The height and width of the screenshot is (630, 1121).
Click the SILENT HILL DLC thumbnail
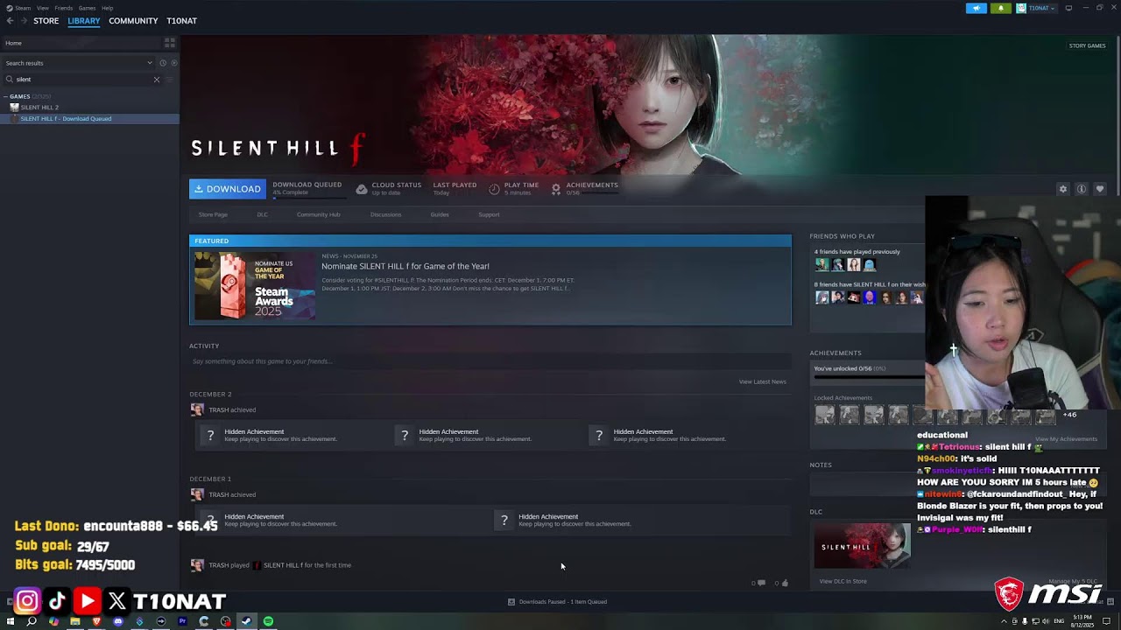tap(863, 547)
